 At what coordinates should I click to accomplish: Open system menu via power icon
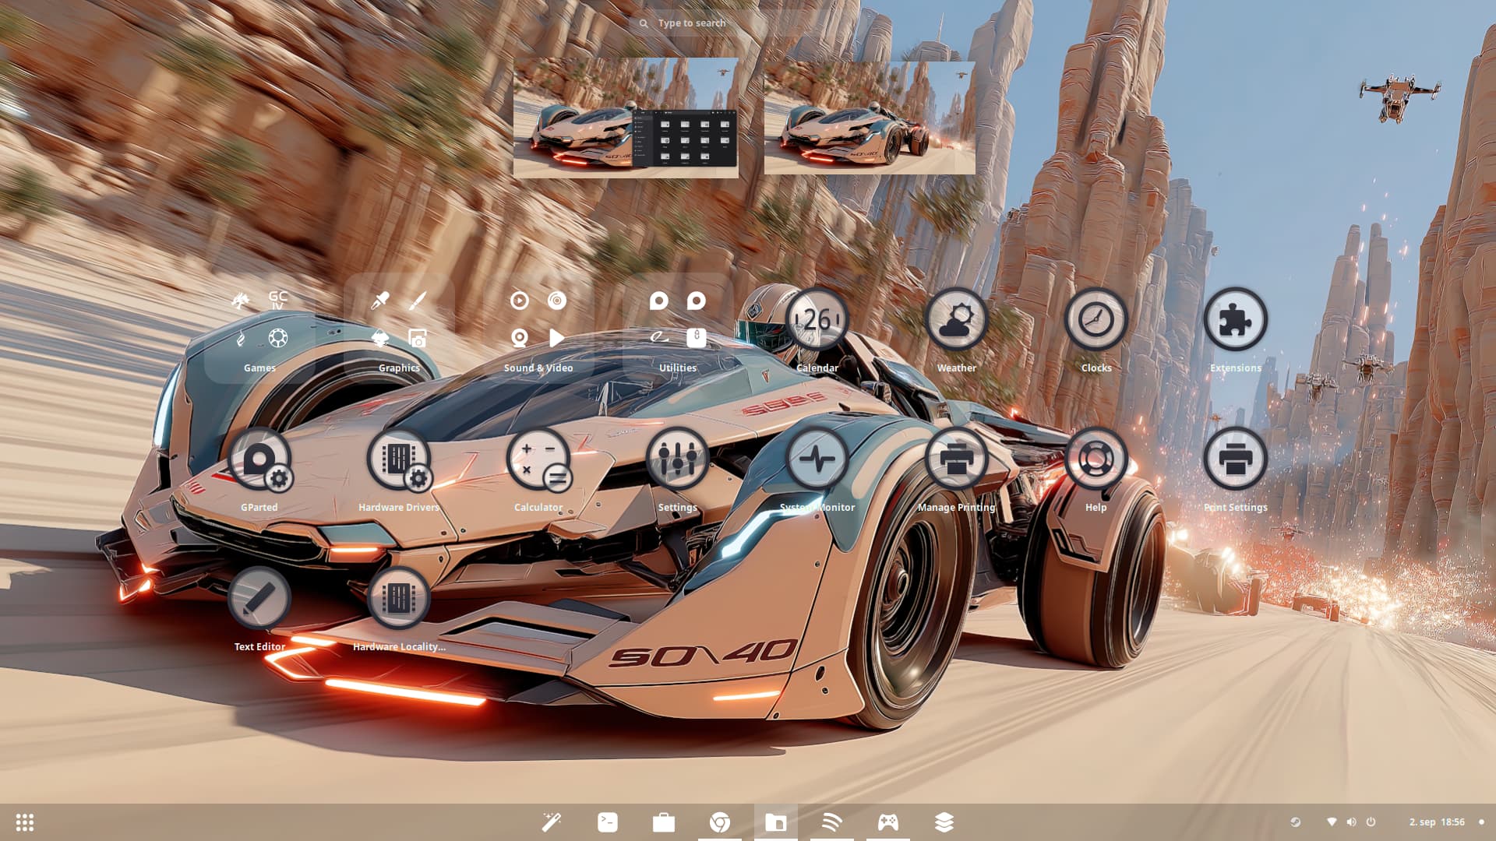click(x=1371, y=822)
